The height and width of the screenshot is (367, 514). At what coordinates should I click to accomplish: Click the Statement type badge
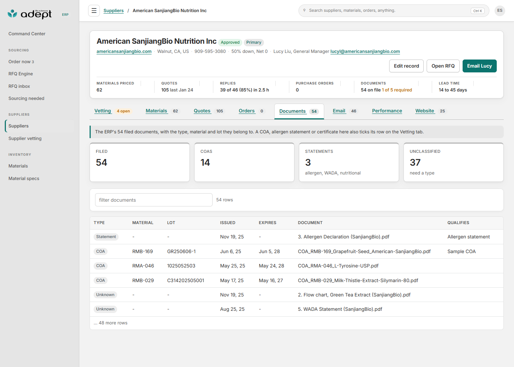106,237
